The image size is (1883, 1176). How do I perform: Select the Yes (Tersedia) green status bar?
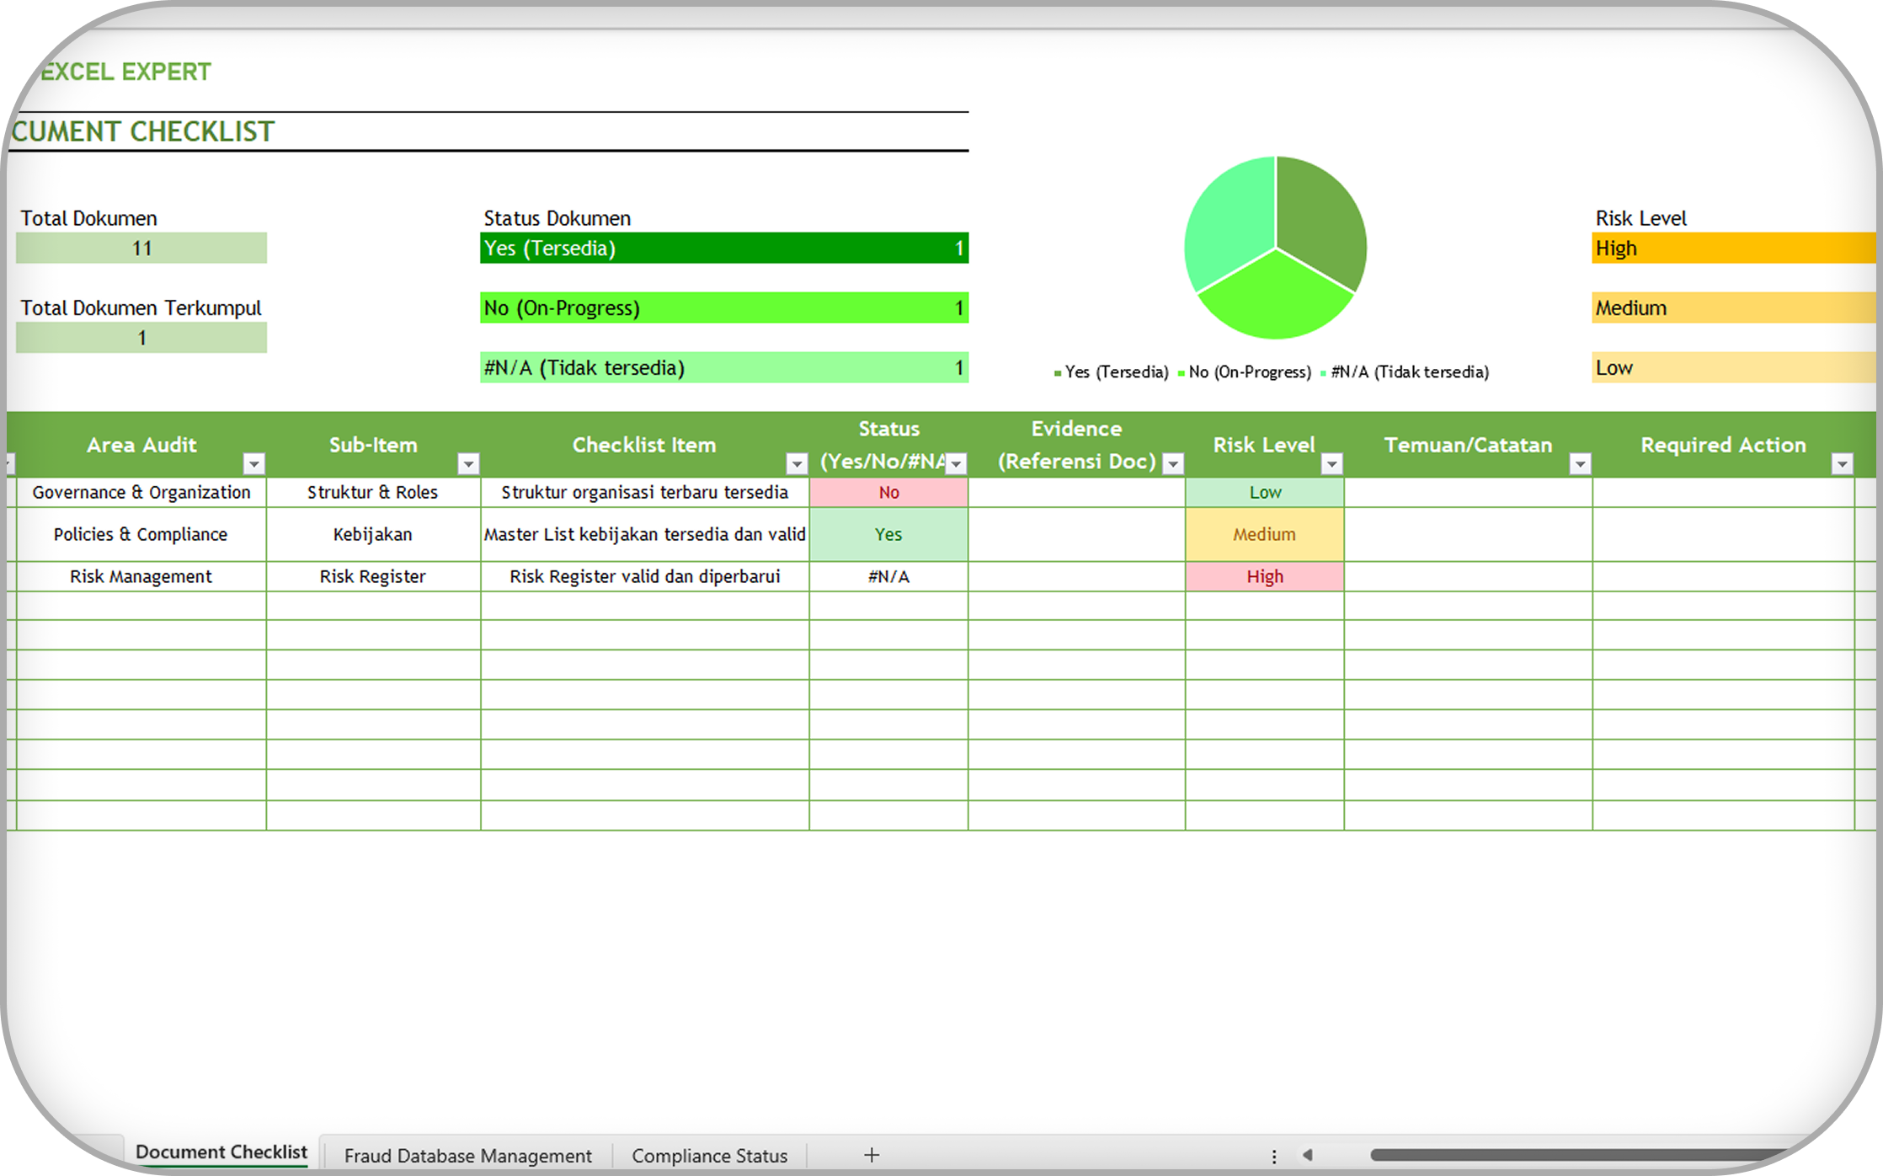(x=723, y=249)
